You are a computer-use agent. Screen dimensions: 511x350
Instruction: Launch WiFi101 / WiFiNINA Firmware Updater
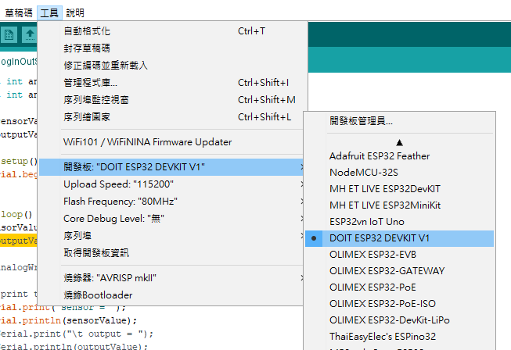[x=147, y=142]
